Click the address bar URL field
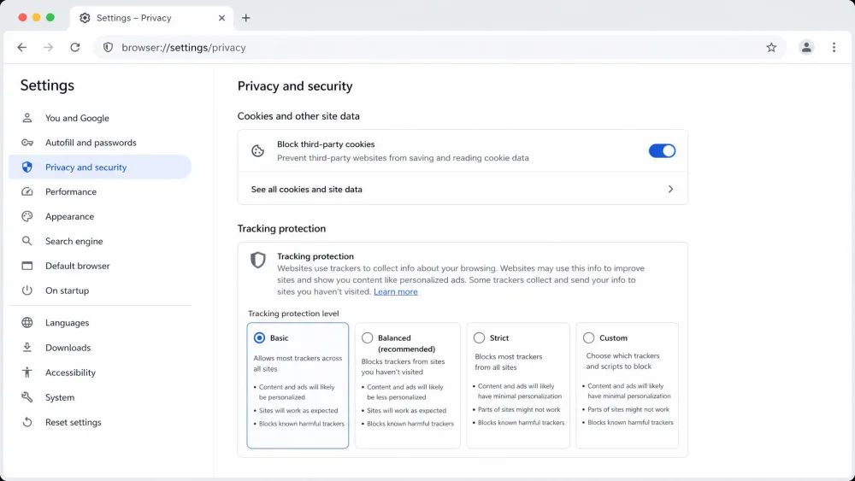This screenshot has width=855, height=481. 439,47
